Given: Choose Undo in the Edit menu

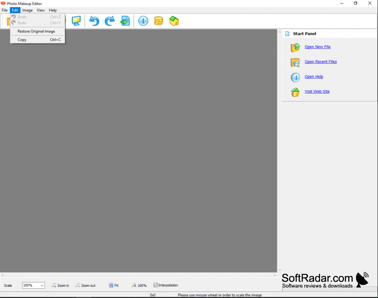Looking at the screenshot, I should [x=38, y=17].
